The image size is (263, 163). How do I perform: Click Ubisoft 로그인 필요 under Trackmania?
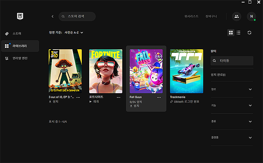185,101
